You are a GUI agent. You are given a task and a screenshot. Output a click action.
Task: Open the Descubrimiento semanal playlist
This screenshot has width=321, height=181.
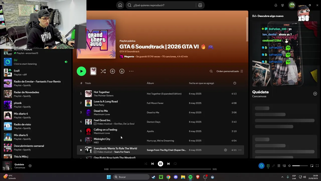[36, 148]
